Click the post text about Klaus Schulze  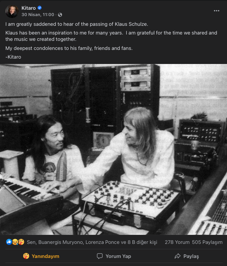[111, 41]
